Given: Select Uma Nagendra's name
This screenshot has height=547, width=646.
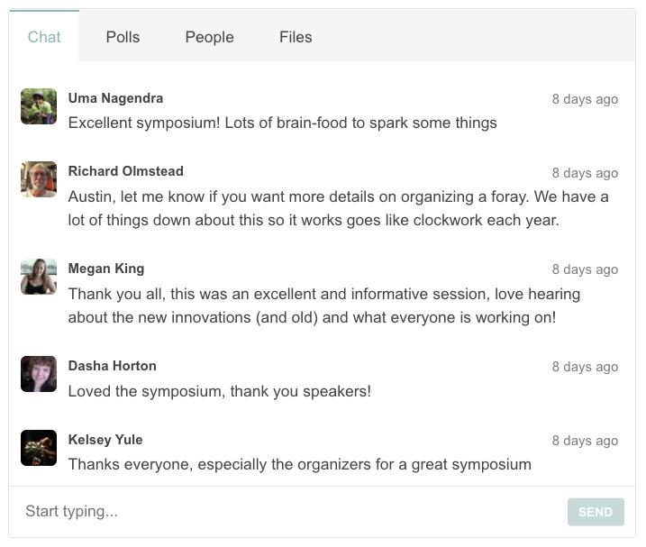Looking at the screenshot, I should tap(115, 98).
